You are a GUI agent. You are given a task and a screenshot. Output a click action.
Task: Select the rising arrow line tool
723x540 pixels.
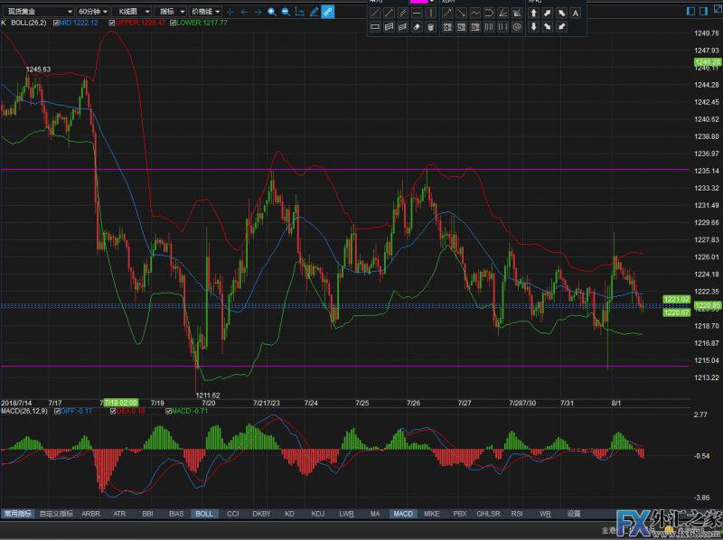[447, 14]
